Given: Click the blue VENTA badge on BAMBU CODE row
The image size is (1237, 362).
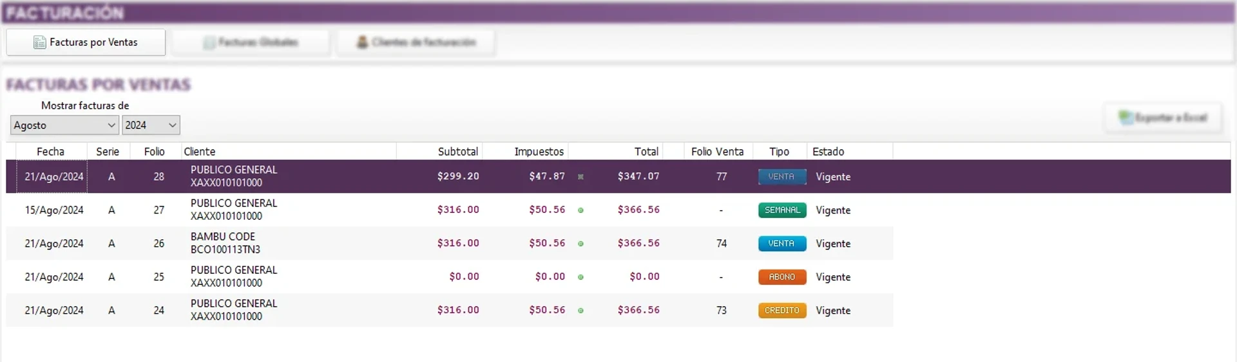Looking at the screenshot, I should point(782,244).
